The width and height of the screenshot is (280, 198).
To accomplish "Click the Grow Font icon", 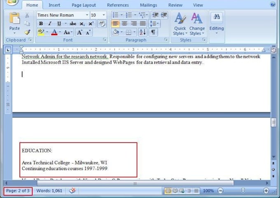I will (x=79, y=32).
